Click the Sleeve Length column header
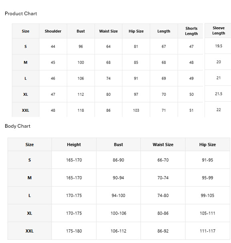Viewport: 231px width, 243px height. [x=219, y=30]
